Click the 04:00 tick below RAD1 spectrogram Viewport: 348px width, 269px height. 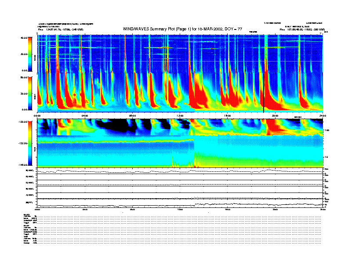point(85,116)
